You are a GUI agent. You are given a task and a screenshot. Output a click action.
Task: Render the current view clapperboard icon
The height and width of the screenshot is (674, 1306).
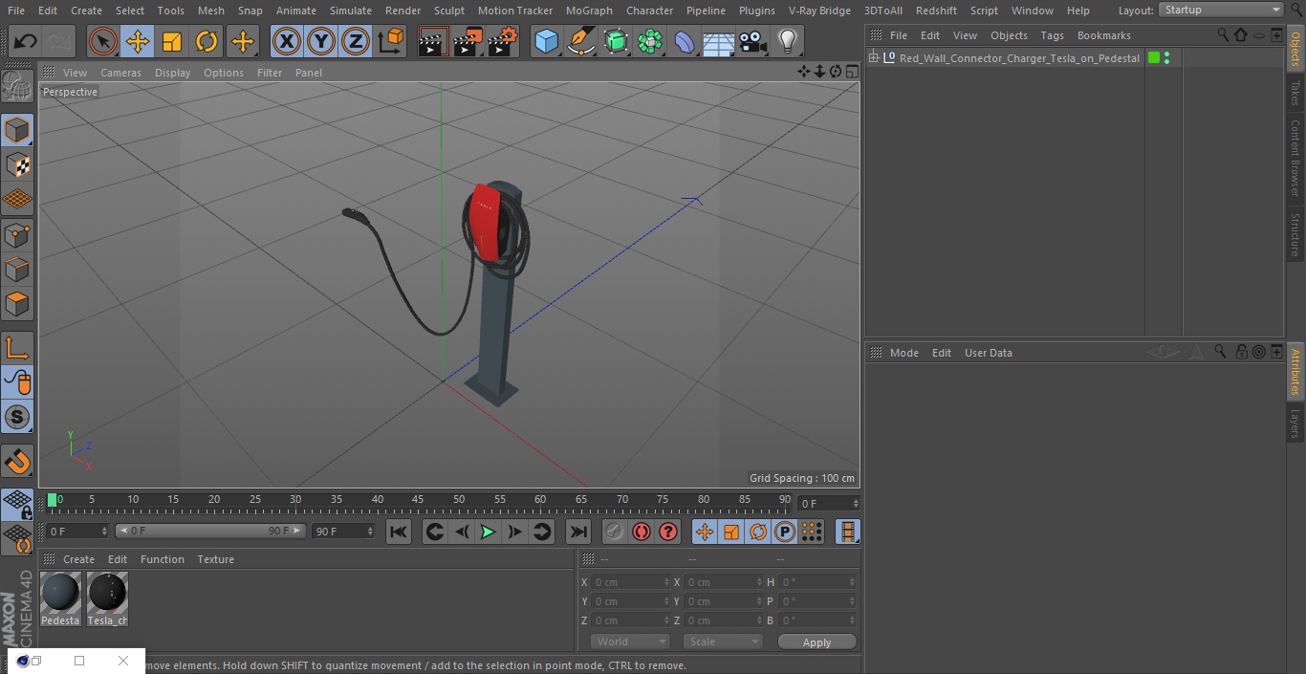(x=433, y=41)
